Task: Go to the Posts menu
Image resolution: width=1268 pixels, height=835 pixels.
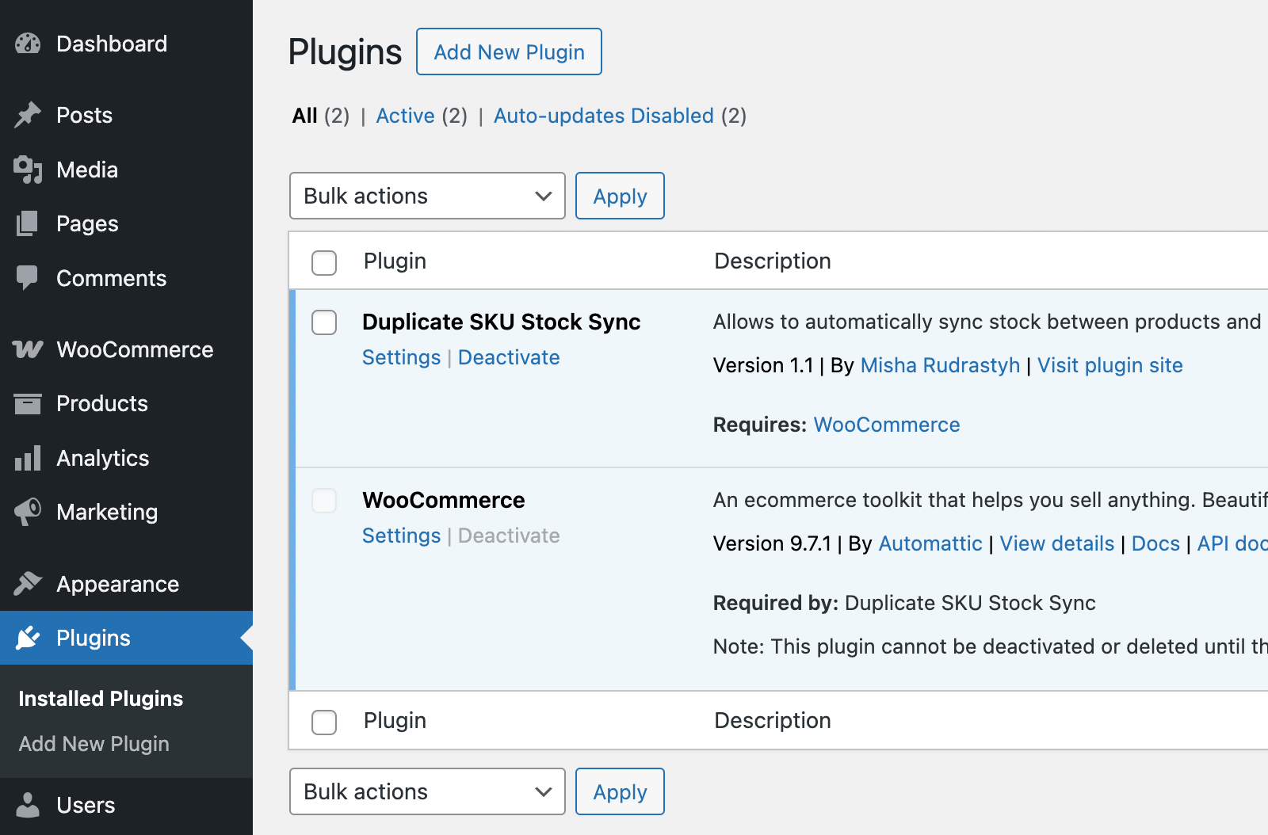Action: click(84, 115)
